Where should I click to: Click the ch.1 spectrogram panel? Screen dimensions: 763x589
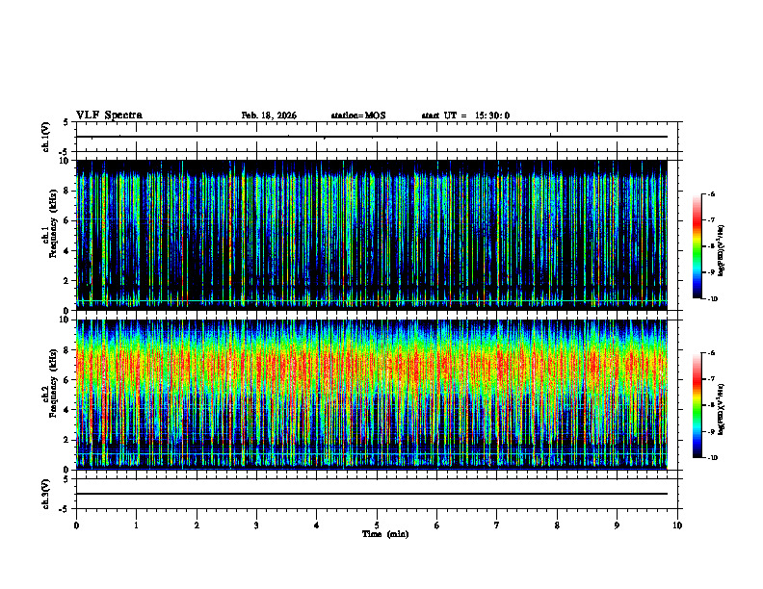[x=372, y=235]
